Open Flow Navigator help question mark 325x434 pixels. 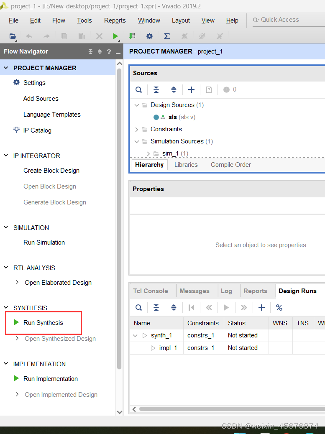pyautogui.click(x=109, y=51)
